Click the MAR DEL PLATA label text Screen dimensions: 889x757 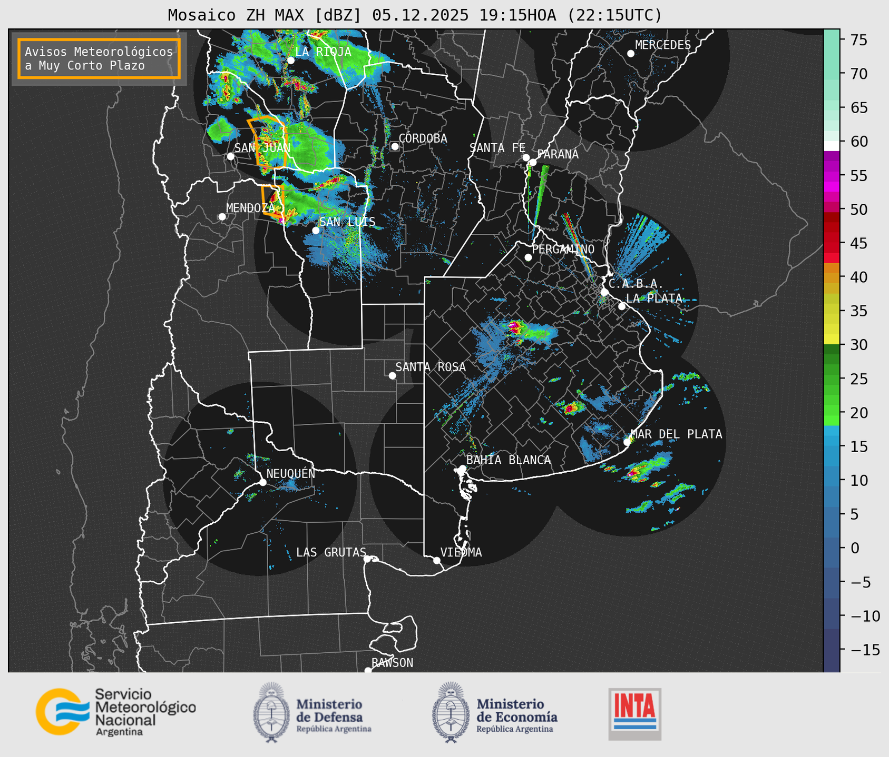677,434
